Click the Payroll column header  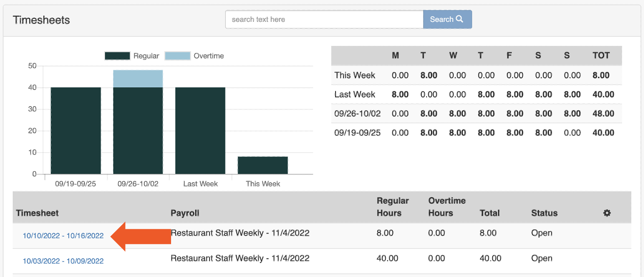185,213
